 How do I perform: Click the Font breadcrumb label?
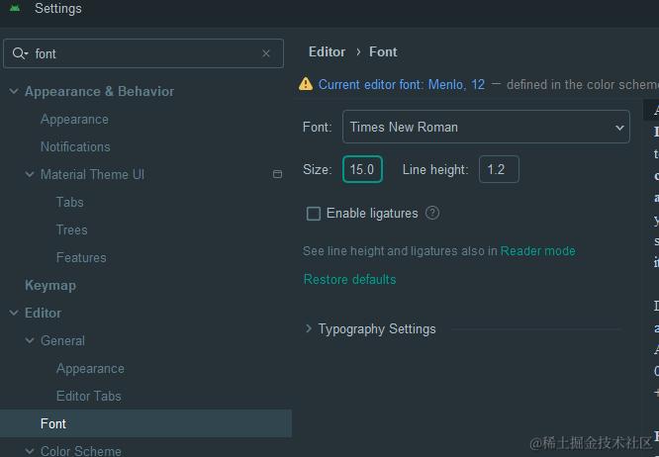383,51
